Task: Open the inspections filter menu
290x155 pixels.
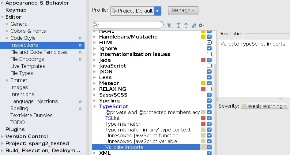Action: 169,25
